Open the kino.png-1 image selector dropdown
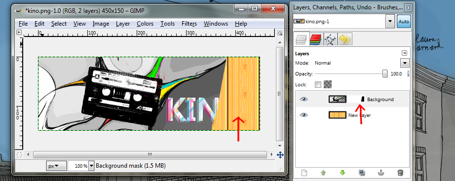The image size is (455, 181). 390,22
